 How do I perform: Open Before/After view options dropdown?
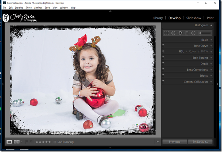pyautogui.click(x=22, y=142)
